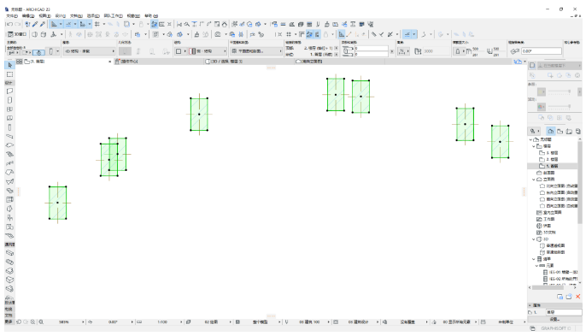
Task: Select the Door tool in toolbox
Action: pos(9,100)
